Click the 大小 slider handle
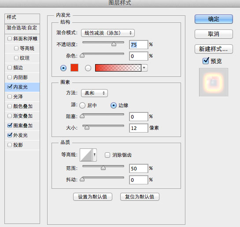240x227 pixels. pyautogui.click(x=87, y=127)
